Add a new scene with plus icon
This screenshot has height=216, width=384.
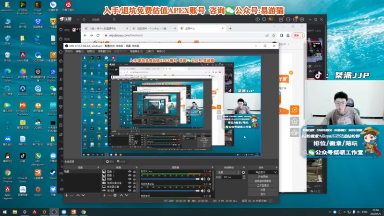click(x=66, y=195)
